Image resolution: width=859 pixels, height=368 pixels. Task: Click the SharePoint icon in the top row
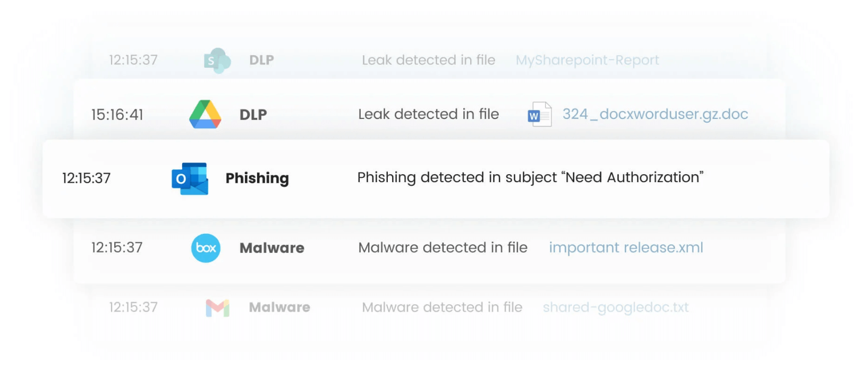[217, 61]
